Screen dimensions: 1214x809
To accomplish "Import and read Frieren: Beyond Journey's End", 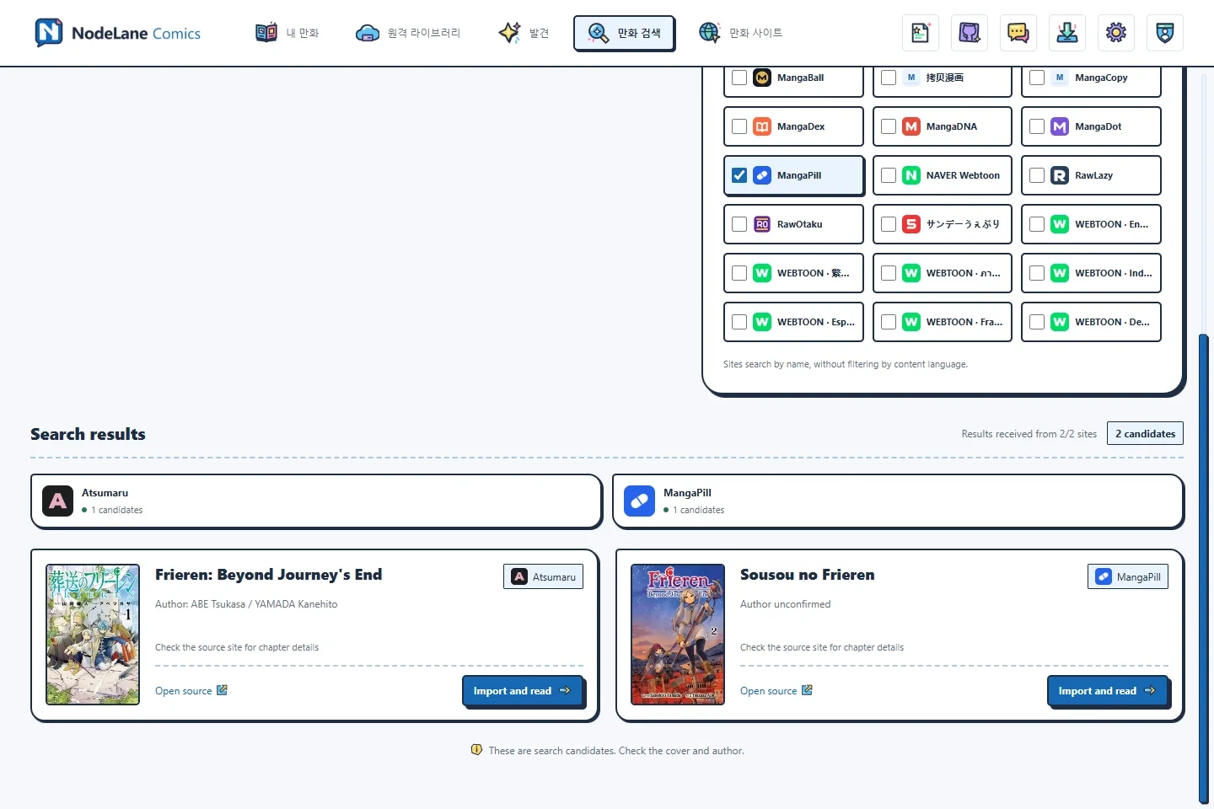I will pos(523,691).
